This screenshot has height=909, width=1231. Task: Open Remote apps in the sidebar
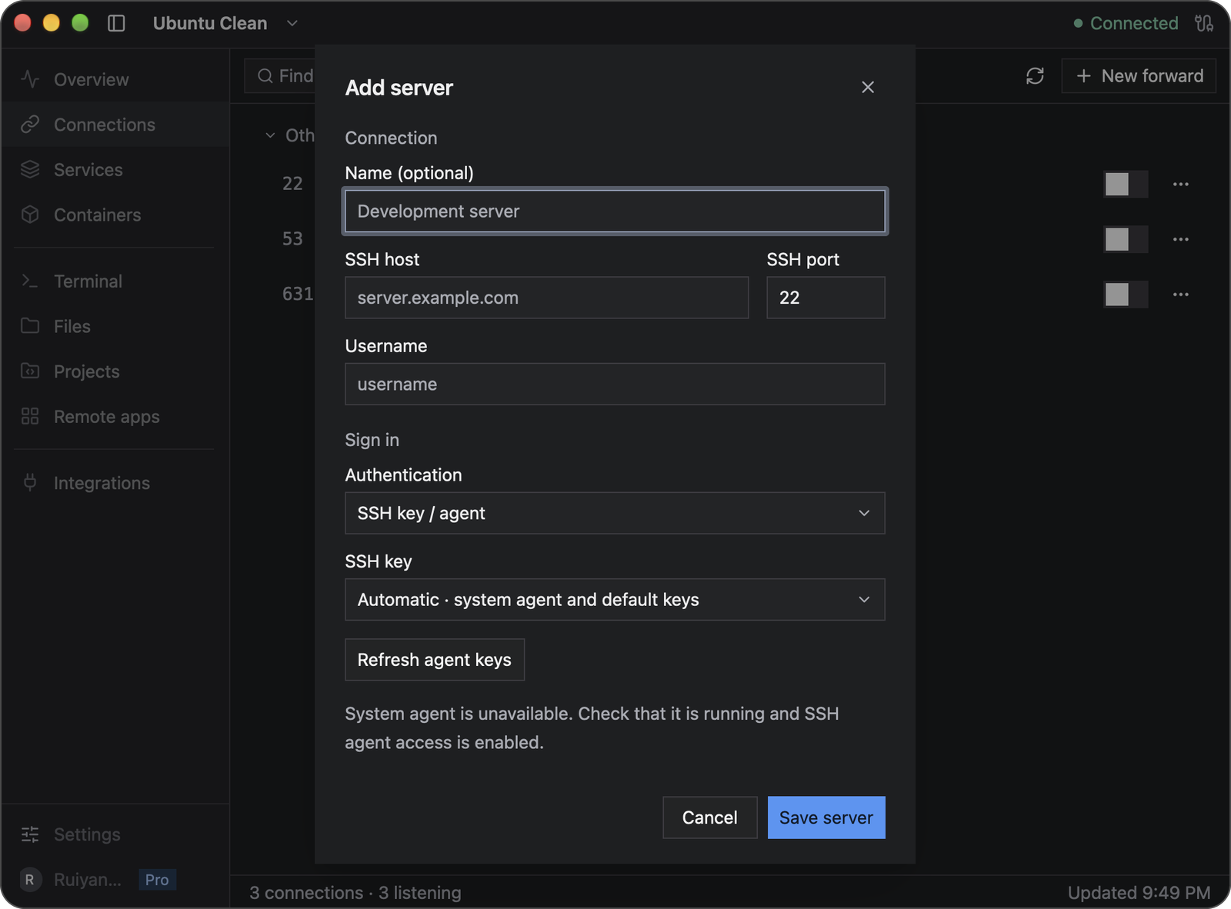[x=115, y=417]
